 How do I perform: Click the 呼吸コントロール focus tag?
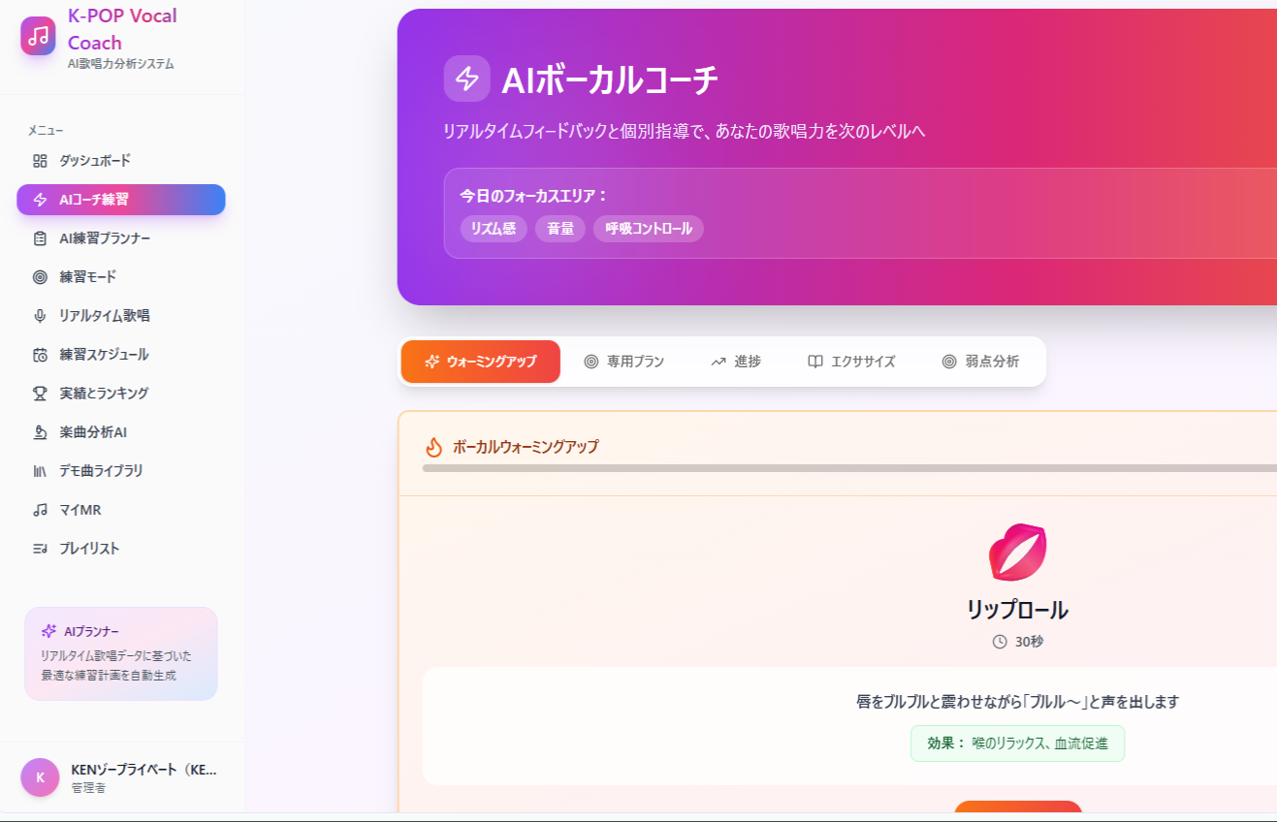[x=648, y=229]
